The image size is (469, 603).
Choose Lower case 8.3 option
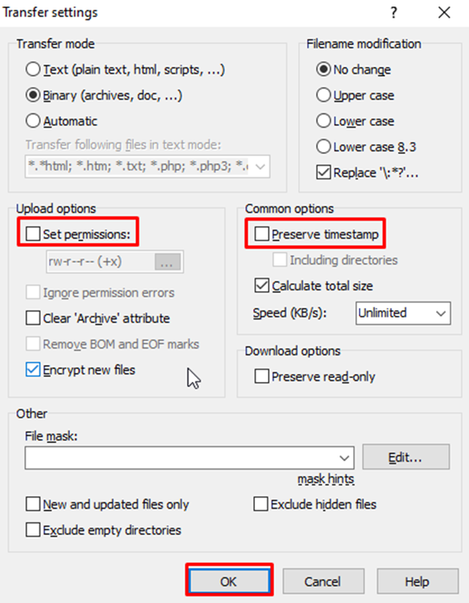coord(323,146)
